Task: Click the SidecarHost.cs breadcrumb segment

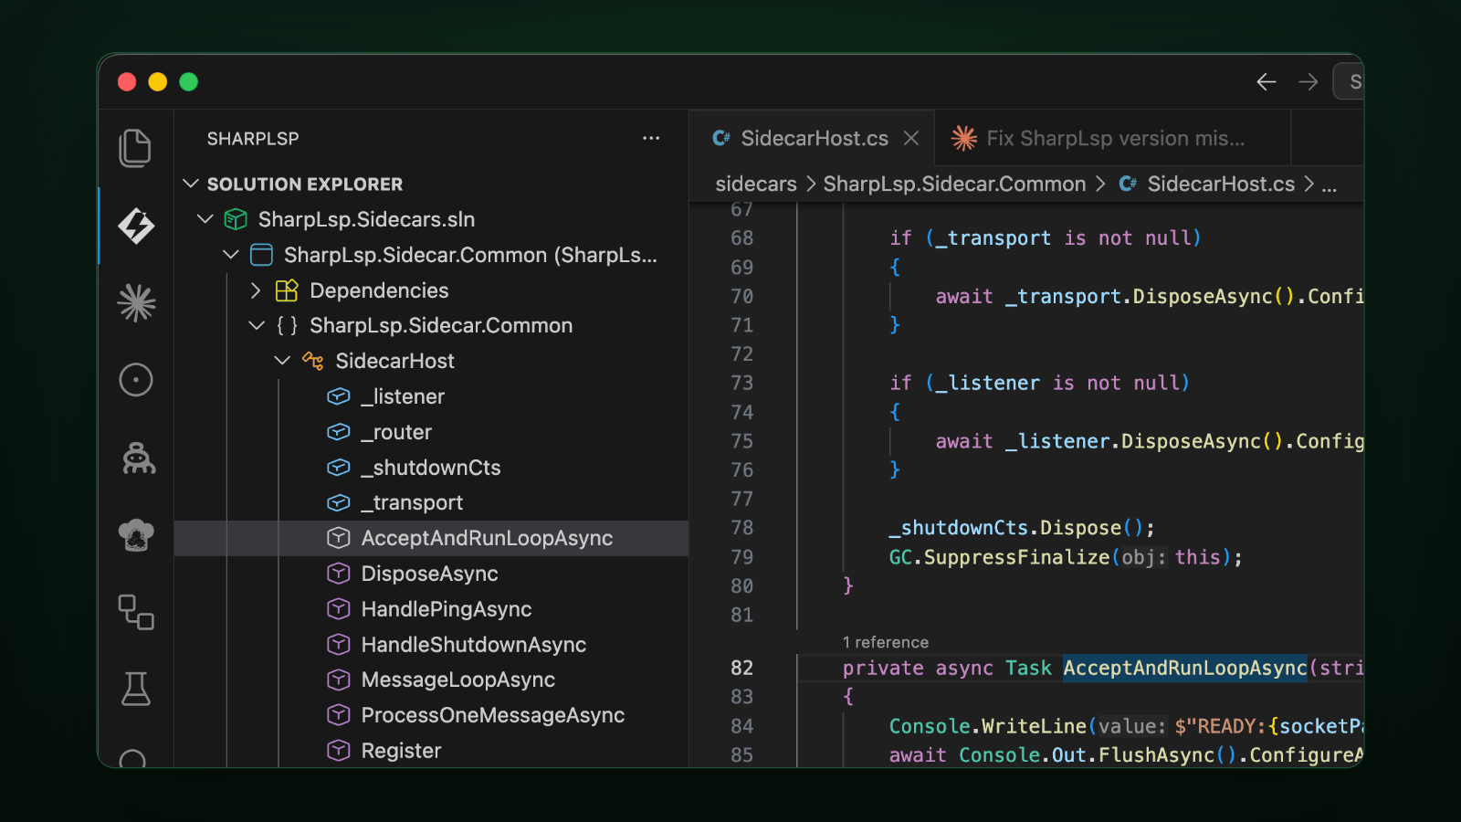Action: tap(1221, 184)
